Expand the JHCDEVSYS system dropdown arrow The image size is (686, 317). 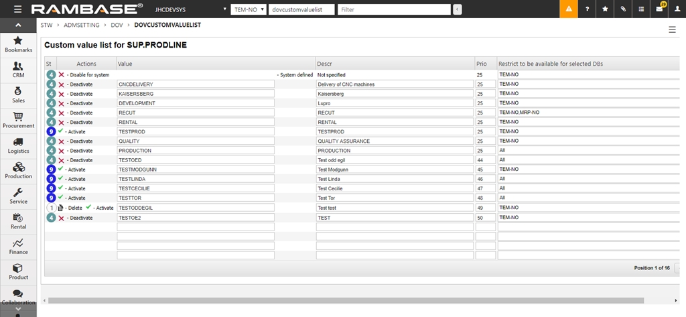[224, 9]
